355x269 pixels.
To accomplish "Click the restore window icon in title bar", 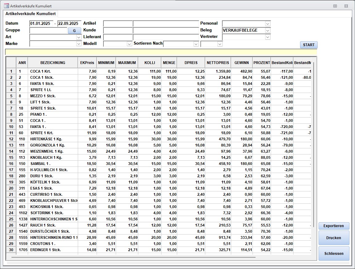I will coord(335,6).
